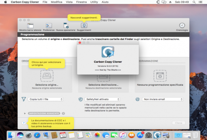Open App Store in the Dock
207x140 pixels.
click(x=140, y=135)
